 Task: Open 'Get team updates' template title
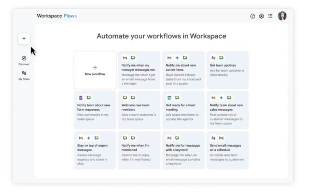(x=223, y=65)
